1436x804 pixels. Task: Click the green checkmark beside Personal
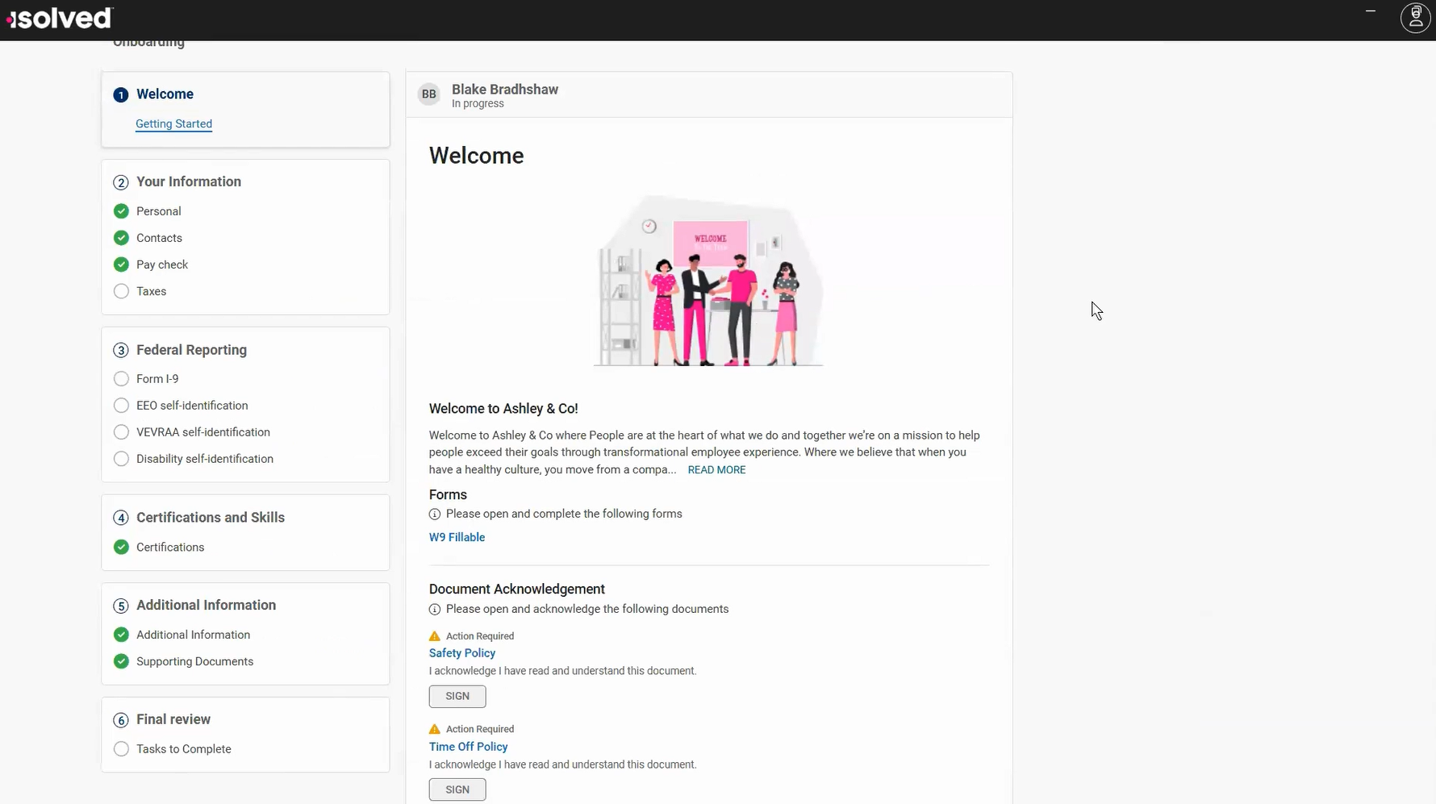(x=121, y=211)
